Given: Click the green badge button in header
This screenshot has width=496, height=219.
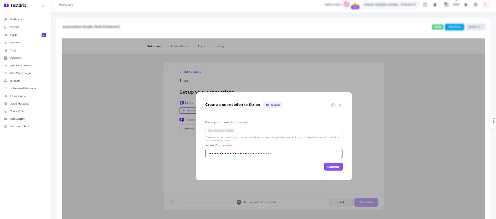Looking at the screenshot, I should point(438,27).
